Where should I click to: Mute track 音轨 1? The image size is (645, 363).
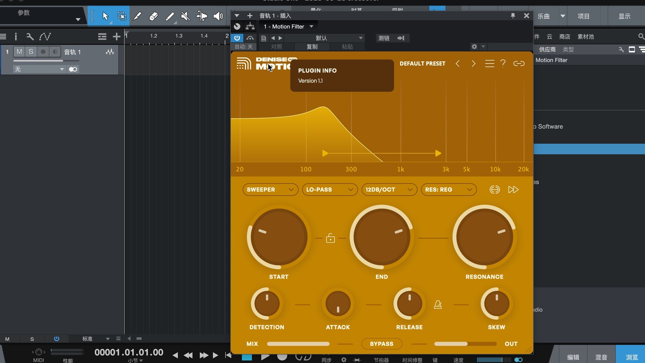click(19, 52)
